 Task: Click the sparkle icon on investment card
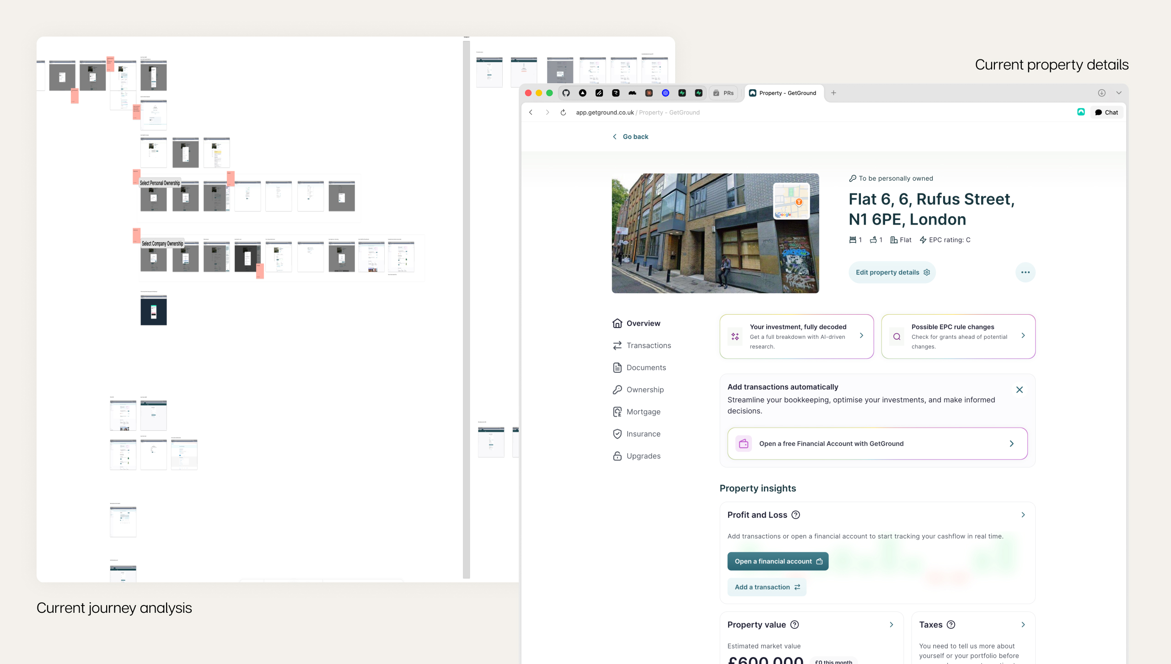(735, 337)
